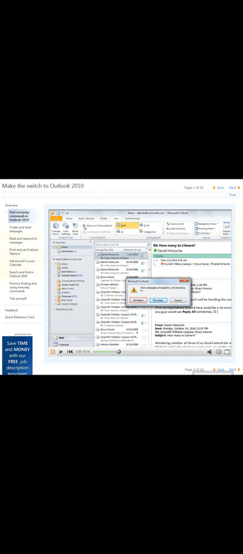Image resolution: width=243 pixels, height=554 pixels.
Task: Click the Mail navigation button
Action: (72, 338)
